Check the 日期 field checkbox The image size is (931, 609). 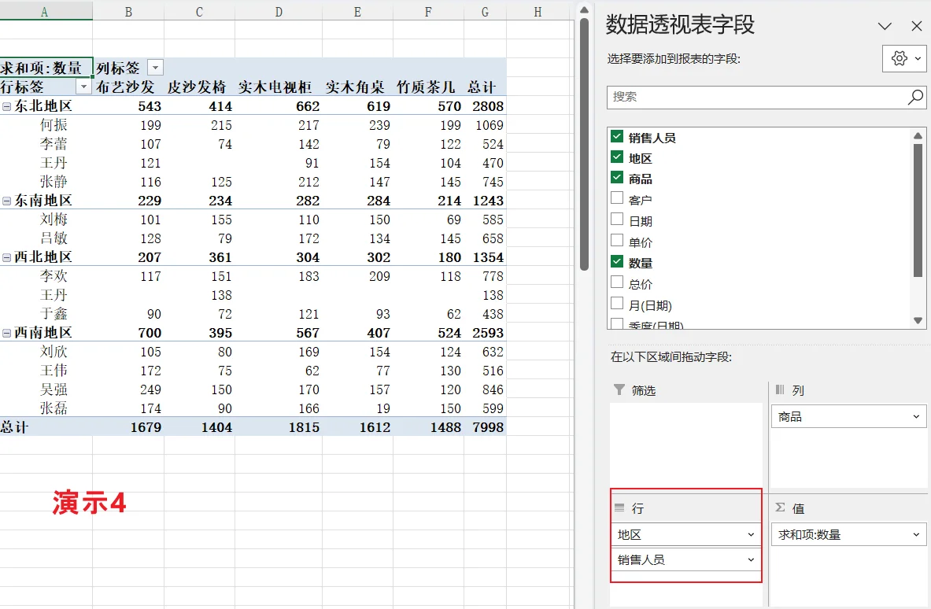(617, 220)
